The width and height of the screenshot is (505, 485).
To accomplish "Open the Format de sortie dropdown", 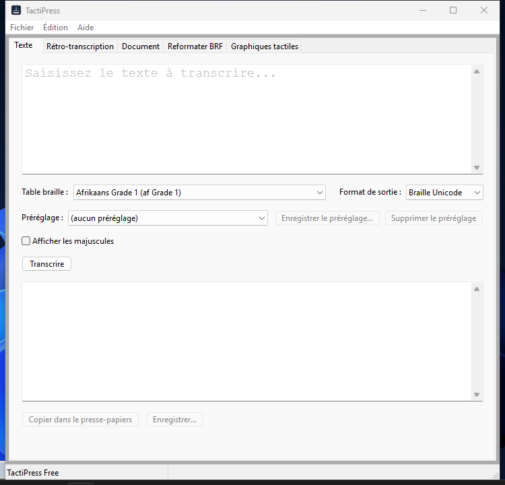I will [444, 193].
